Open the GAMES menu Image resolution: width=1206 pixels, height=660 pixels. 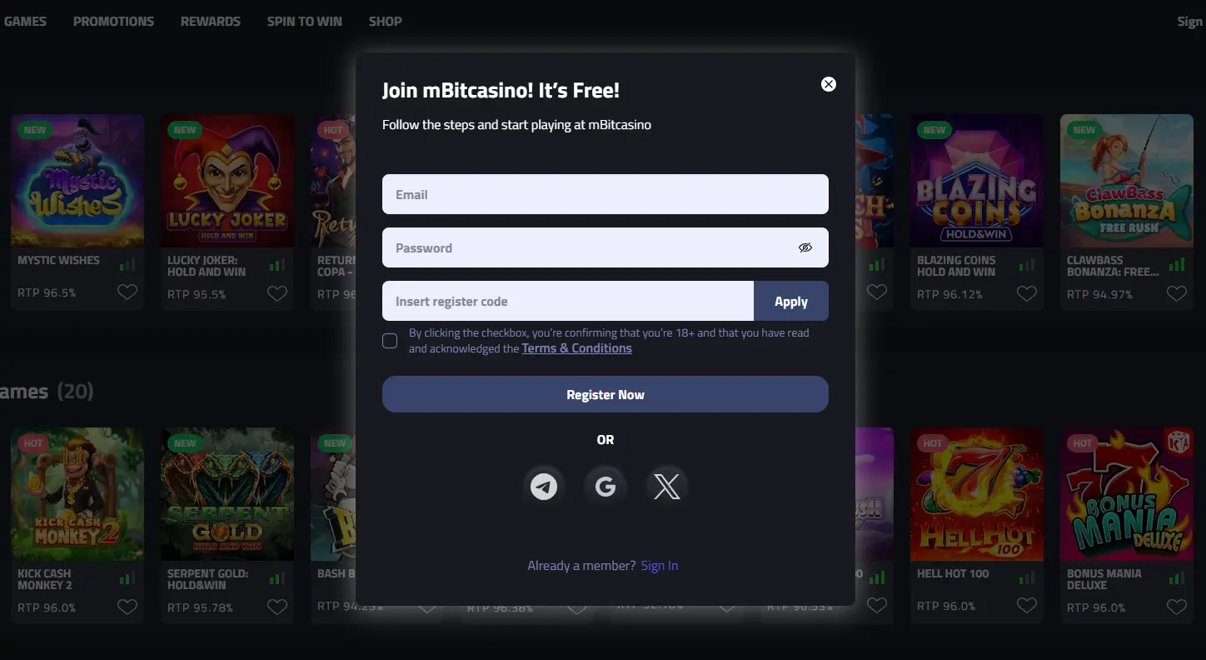coord(25,21)
